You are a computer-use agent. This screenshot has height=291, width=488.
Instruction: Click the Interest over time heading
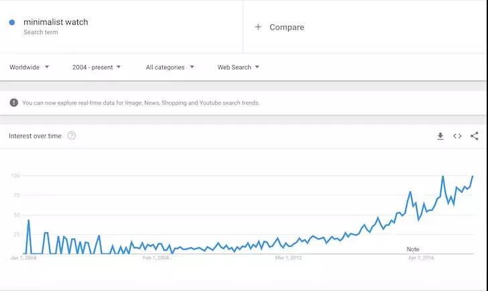(35, 136)
